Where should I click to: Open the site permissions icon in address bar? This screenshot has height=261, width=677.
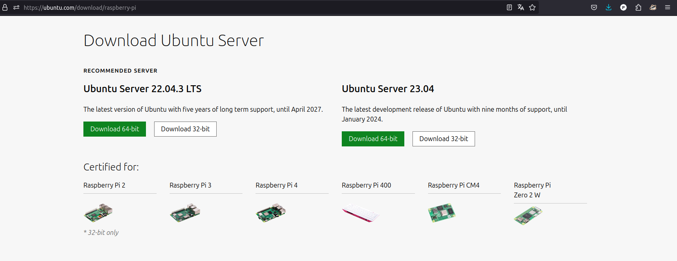[x=16, y=7]
